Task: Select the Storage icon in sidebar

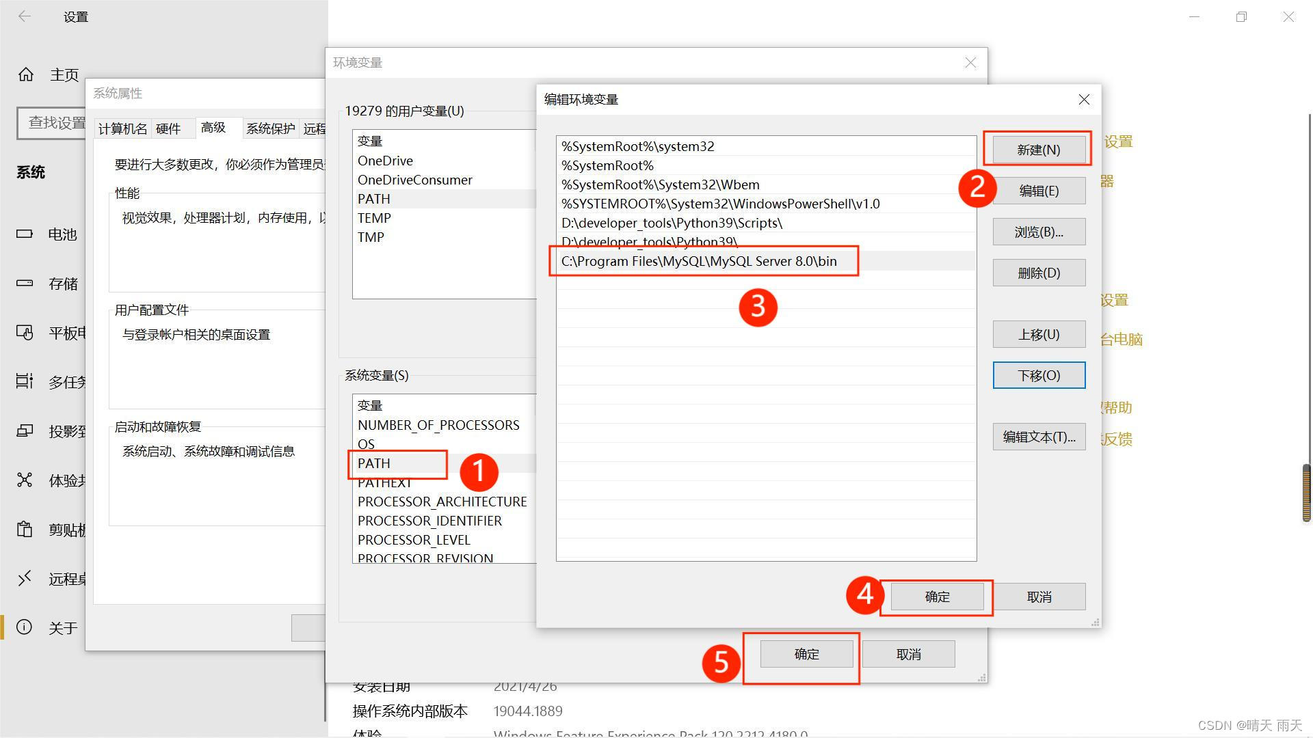Action: (25, 283)
